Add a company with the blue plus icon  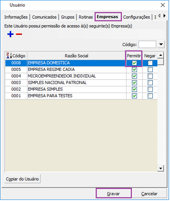pos(10,34)
